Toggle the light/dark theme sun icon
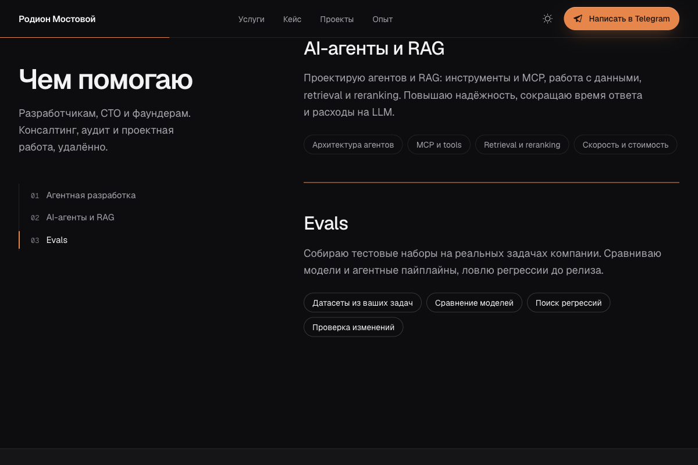 pos(547,19)
